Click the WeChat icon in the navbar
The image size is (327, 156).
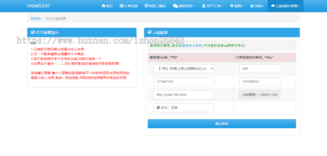point(175,6)
